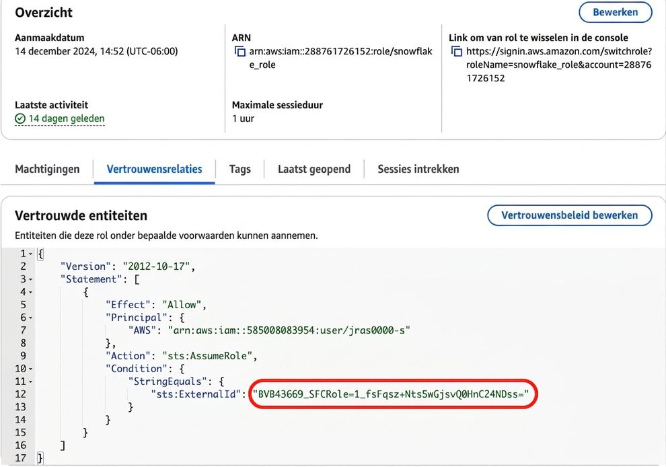Click the Bewerken button in Overzicht
This screenshot has height=467, width=666.
point(615,12)
